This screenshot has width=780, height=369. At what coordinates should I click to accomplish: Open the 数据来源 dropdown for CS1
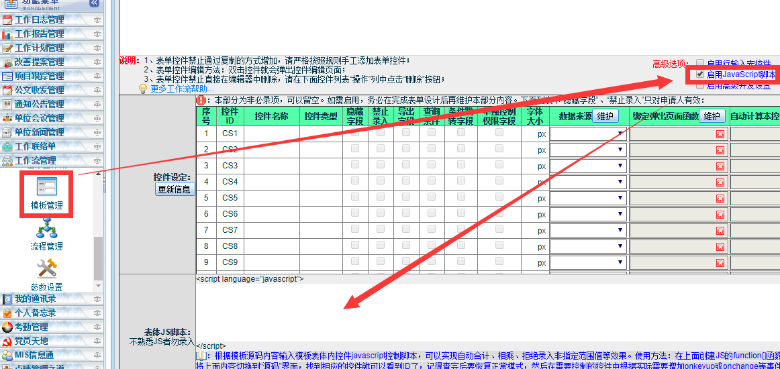(x=588, y=134)
